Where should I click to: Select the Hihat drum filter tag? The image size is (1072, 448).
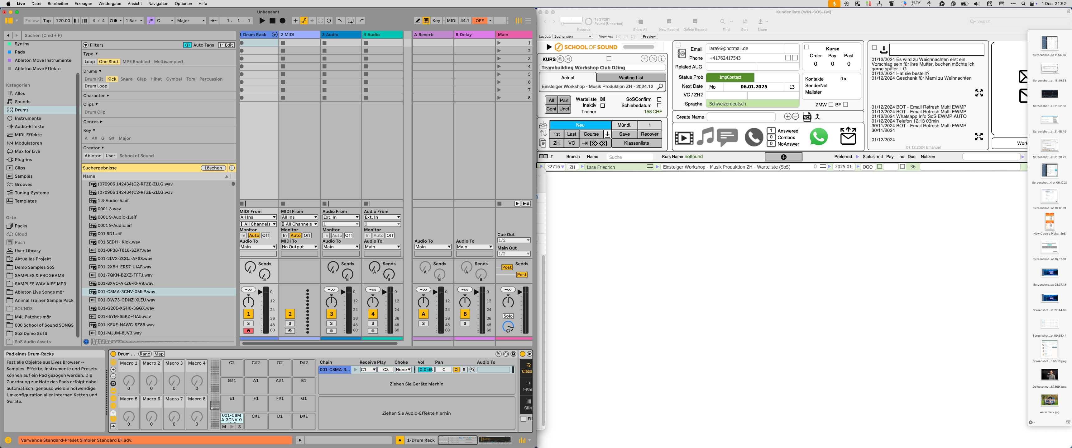click(156, 79)
